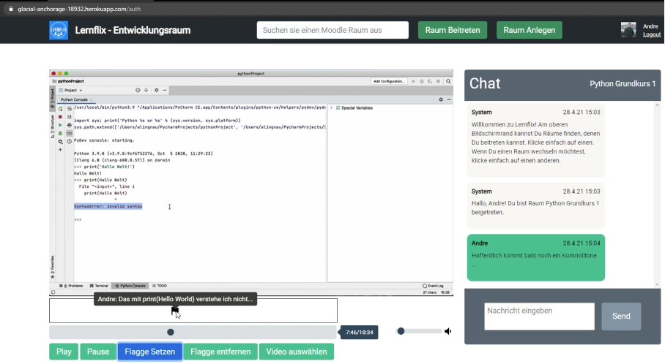Image resolution: width=665 pixels, height=364 pixels.
Task: Open the Problems tab
Action: [x=71, y=286]
